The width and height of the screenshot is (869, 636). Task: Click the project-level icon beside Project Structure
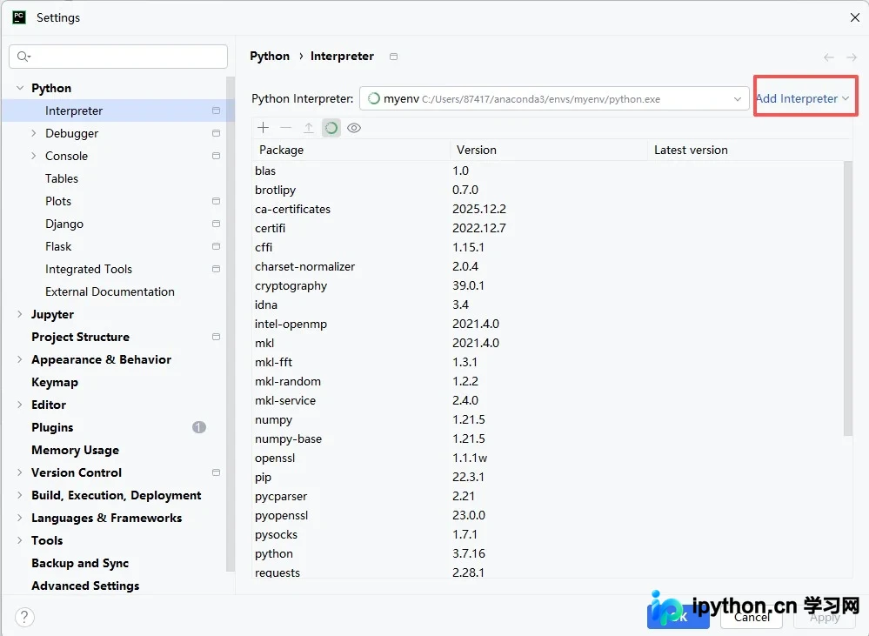216,337
